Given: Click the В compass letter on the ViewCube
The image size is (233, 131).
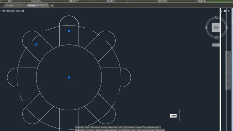Looking at the screenshot, I should click(x=226, y=28).
